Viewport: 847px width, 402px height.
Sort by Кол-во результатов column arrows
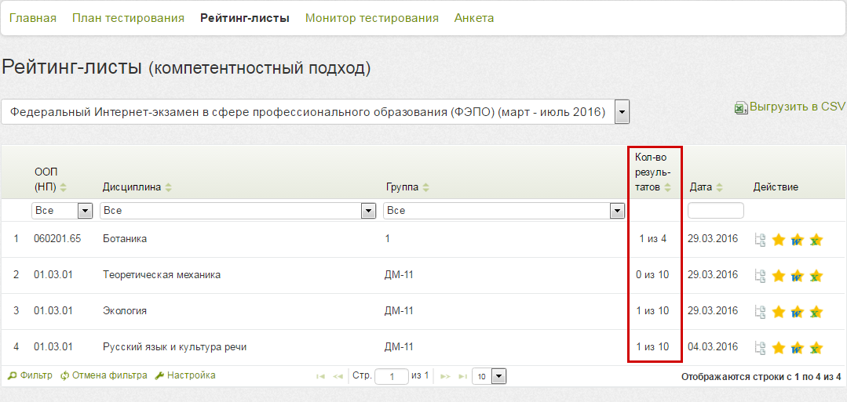click(668, 188)
